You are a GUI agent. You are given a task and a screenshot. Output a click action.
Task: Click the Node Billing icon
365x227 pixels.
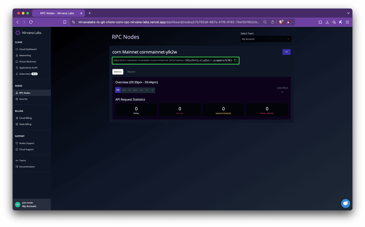(x=17, y=124)
